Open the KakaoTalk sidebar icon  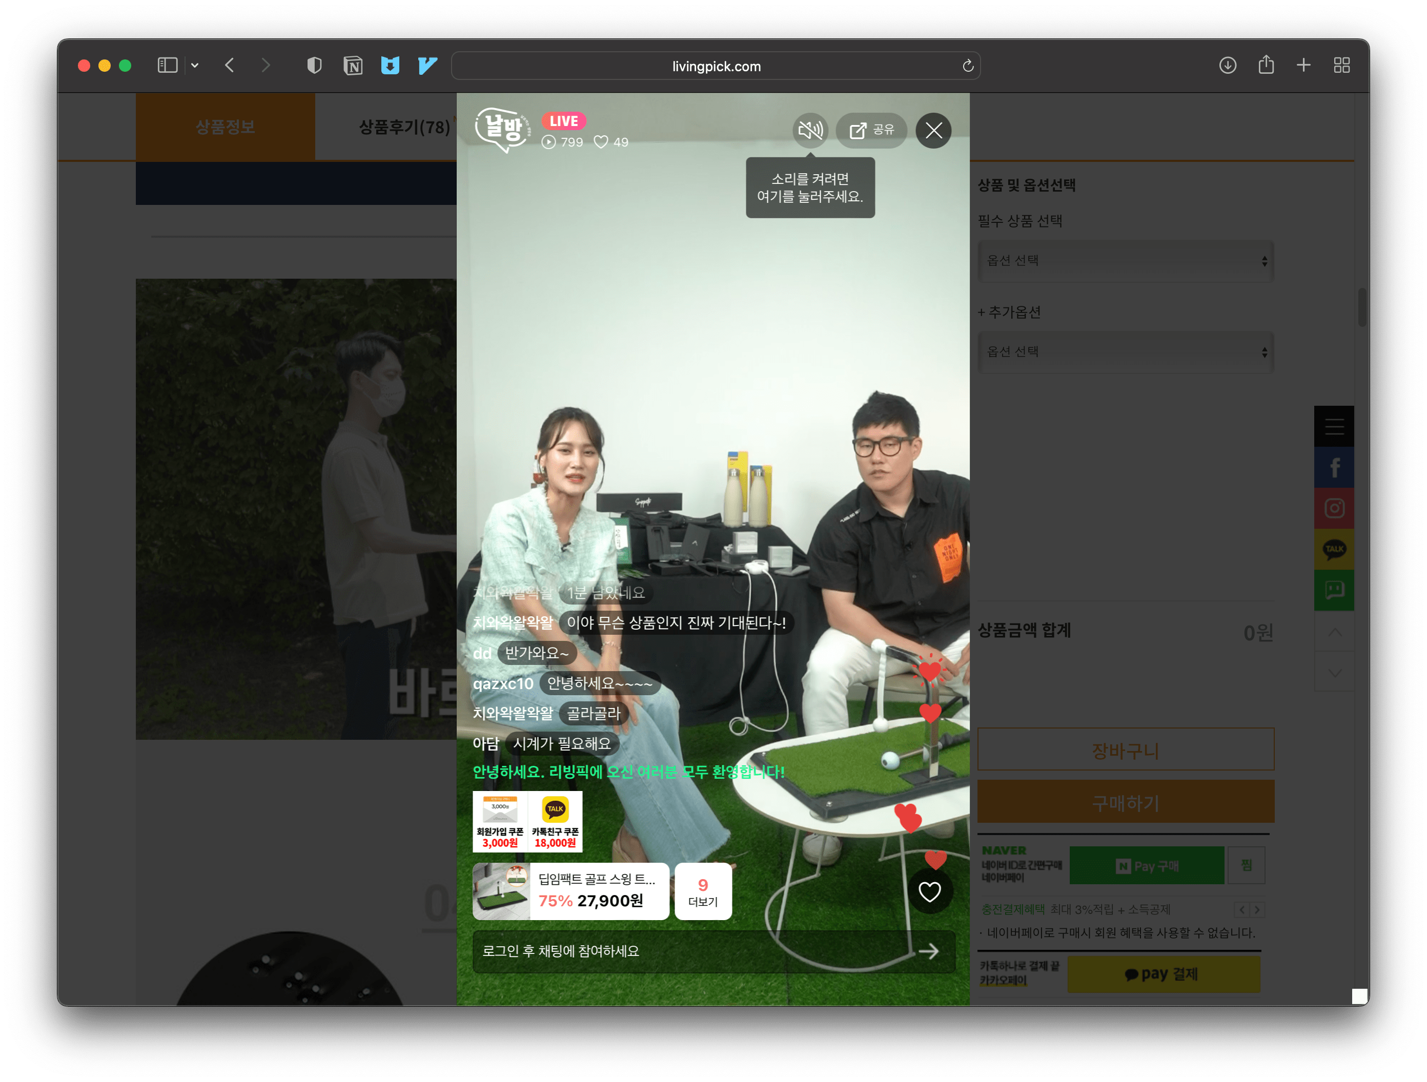[1334, 549]
